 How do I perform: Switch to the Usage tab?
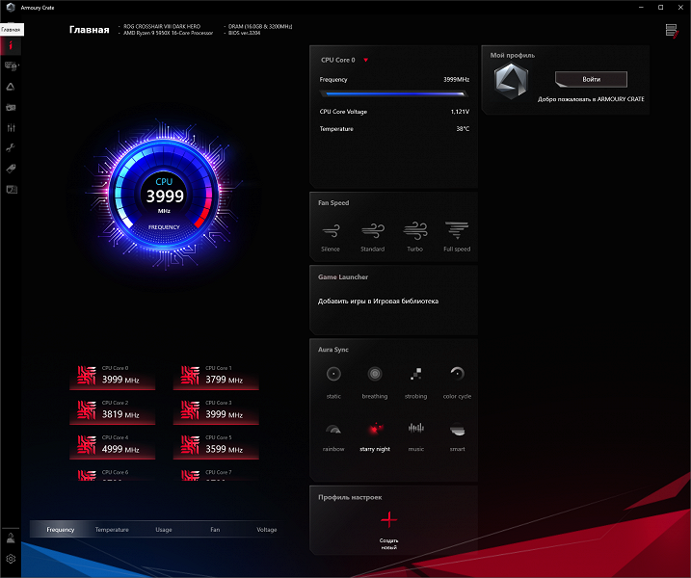[x=164, y=530]
